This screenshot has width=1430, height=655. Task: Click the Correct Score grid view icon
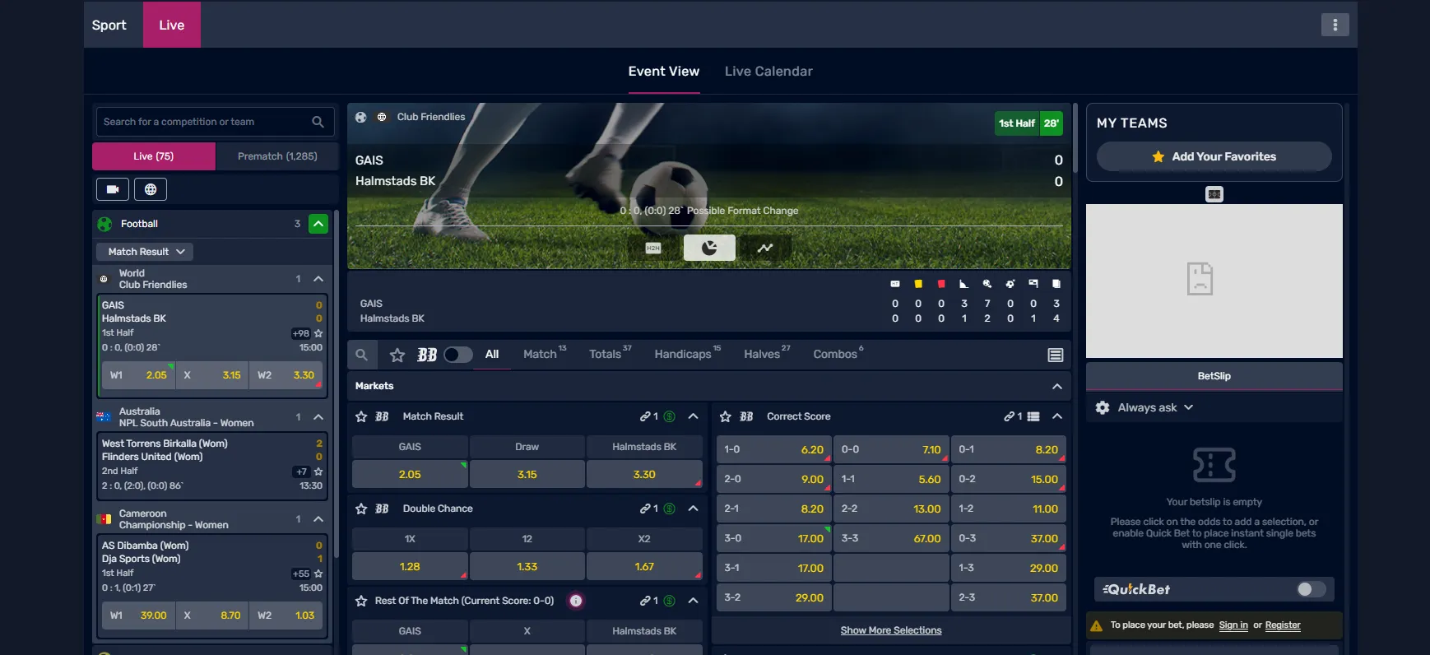tap(1033, 416)
